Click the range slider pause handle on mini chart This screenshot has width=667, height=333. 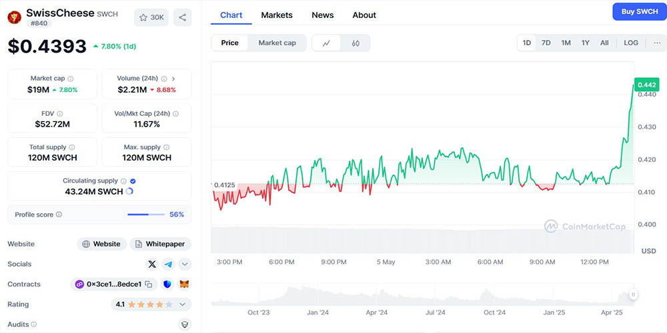pos(634,294)
